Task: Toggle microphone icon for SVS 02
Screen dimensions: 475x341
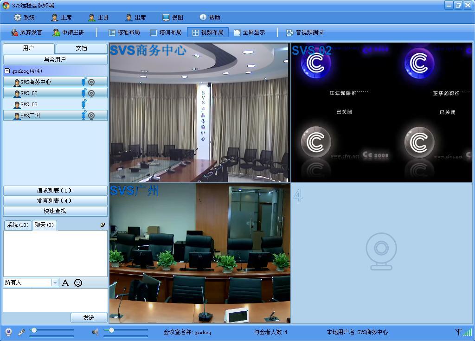Action: click(84, 93)
